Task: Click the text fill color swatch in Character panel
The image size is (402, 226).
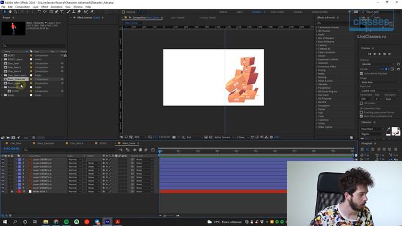Action: pos(395,130)
